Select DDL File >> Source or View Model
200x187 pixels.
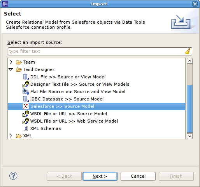click(x=68, y=77)
